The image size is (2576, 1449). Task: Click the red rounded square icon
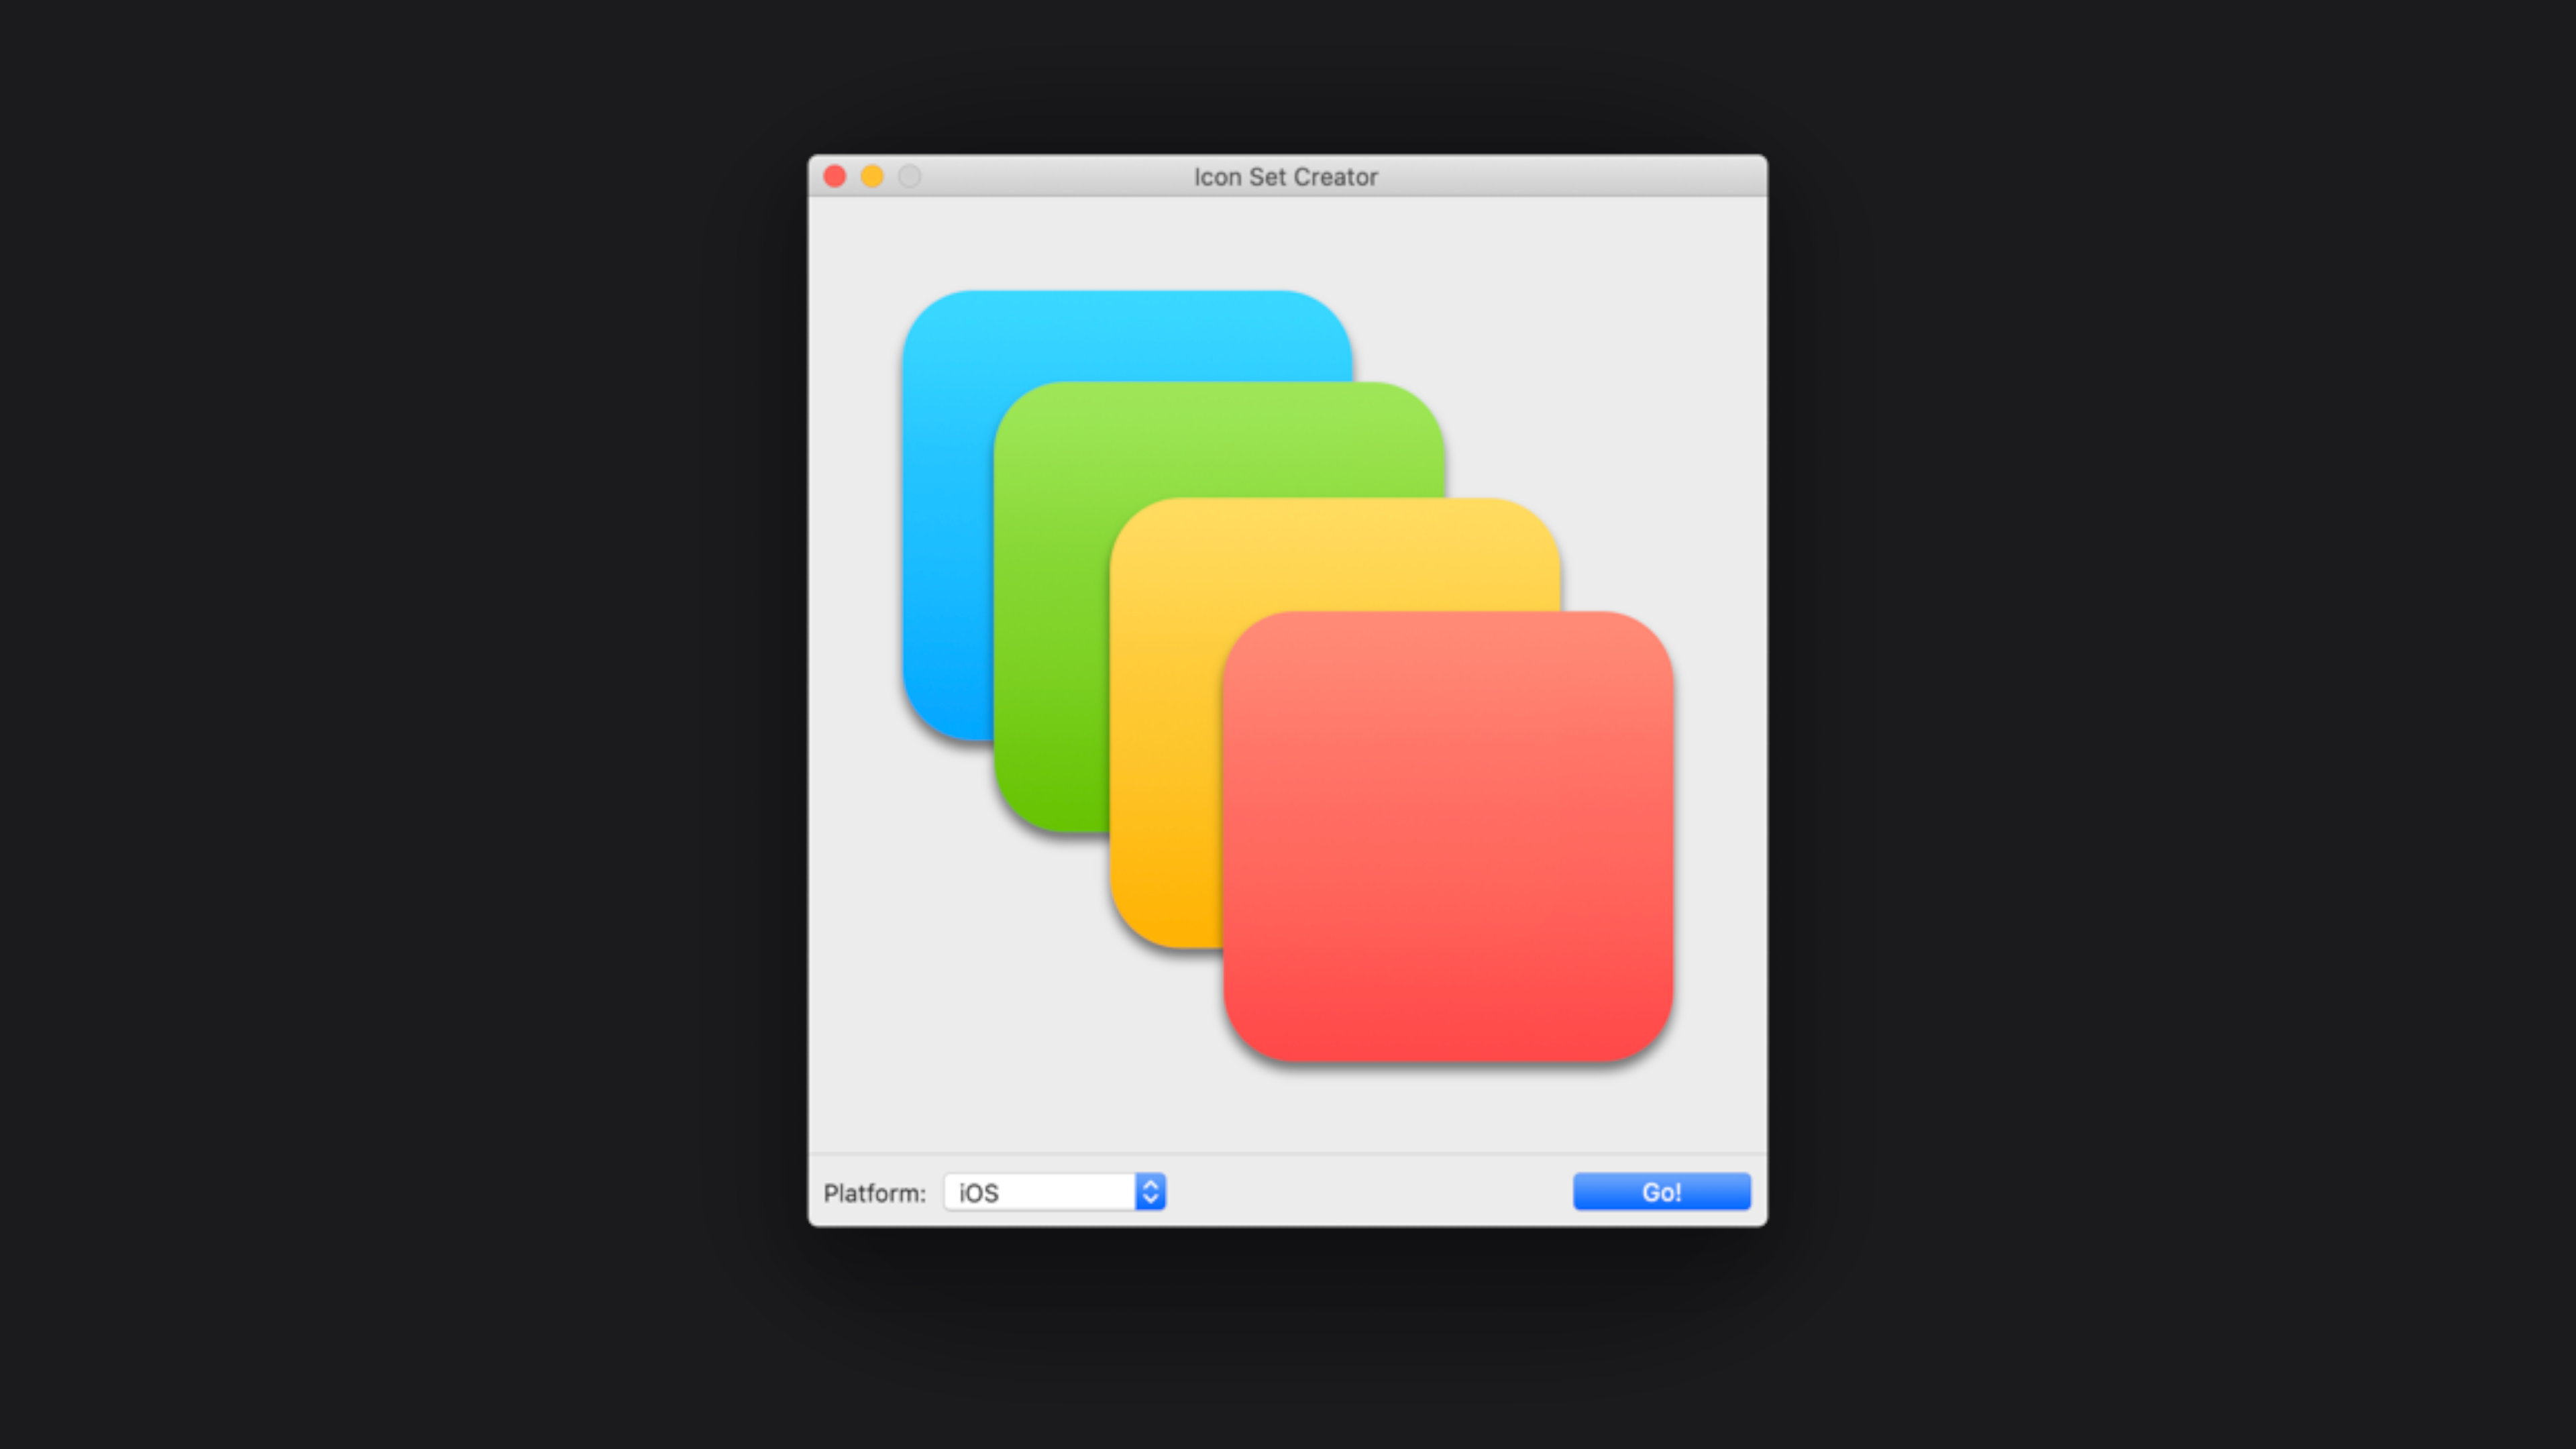pos(1448,836)
